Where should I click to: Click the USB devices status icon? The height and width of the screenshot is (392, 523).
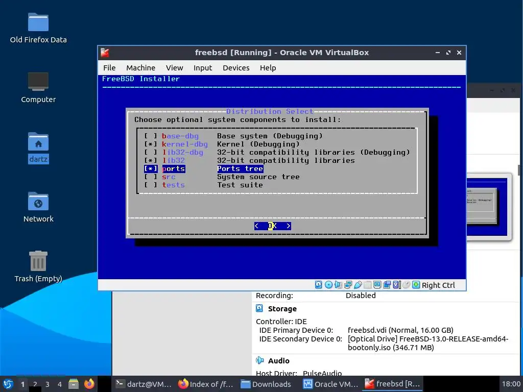click(358, 285)
